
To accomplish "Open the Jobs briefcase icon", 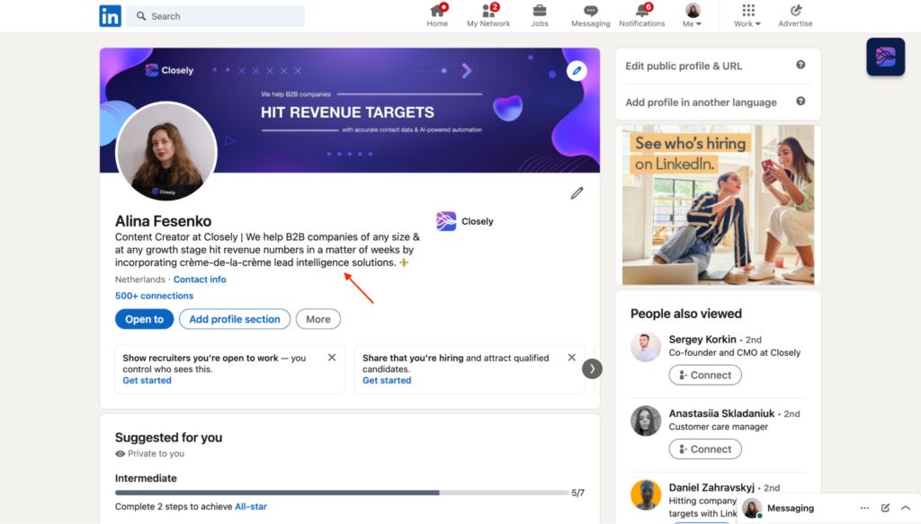I will pyautogui.click(x=540, y=15).
